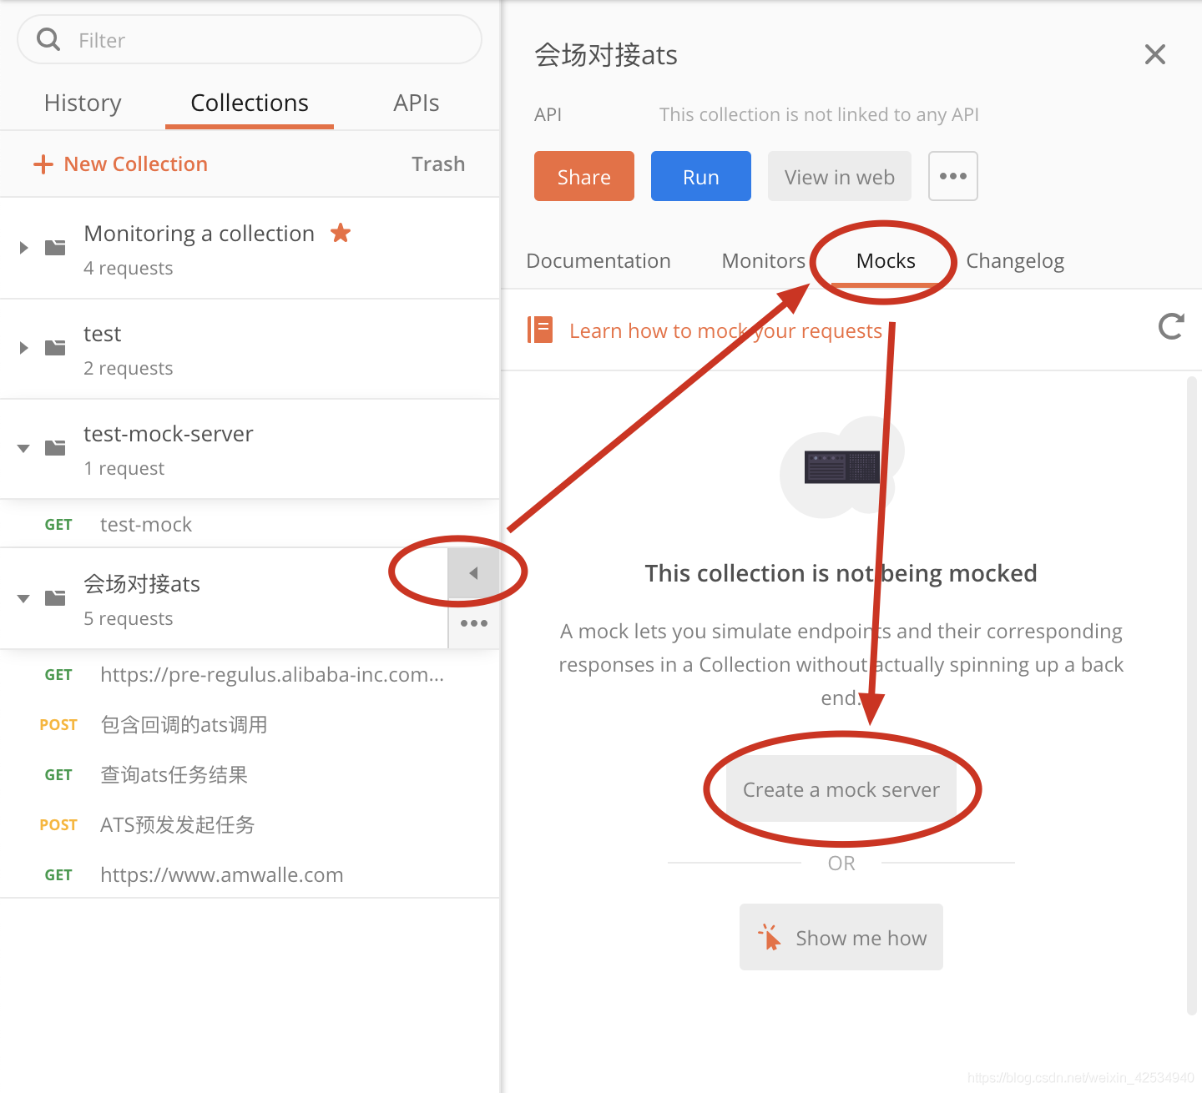Switch to the Documentation tab
Viewport: 1202px width, 1093px height.
point(598,260)
